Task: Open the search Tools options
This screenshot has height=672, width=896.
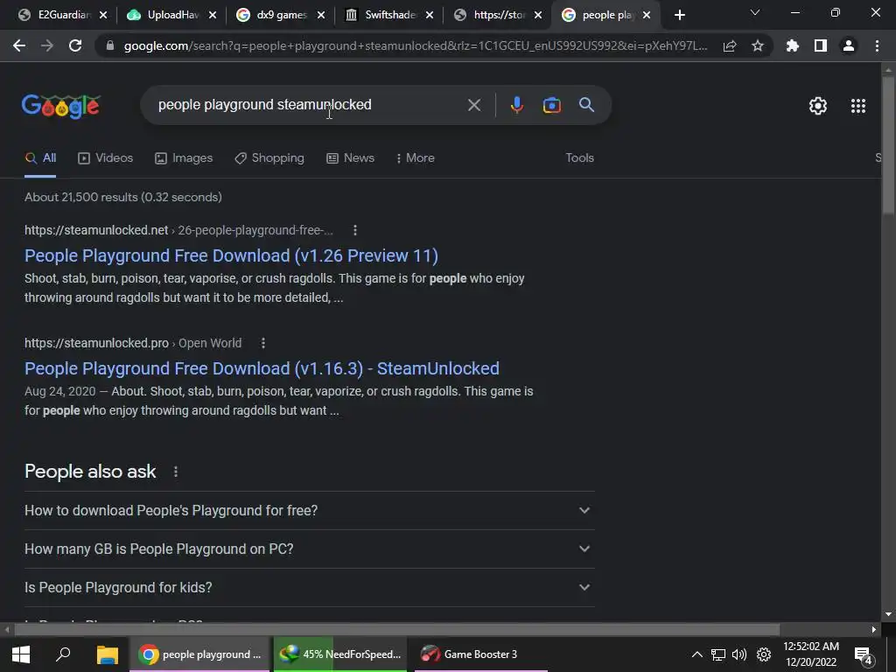Action: point(579,158)
